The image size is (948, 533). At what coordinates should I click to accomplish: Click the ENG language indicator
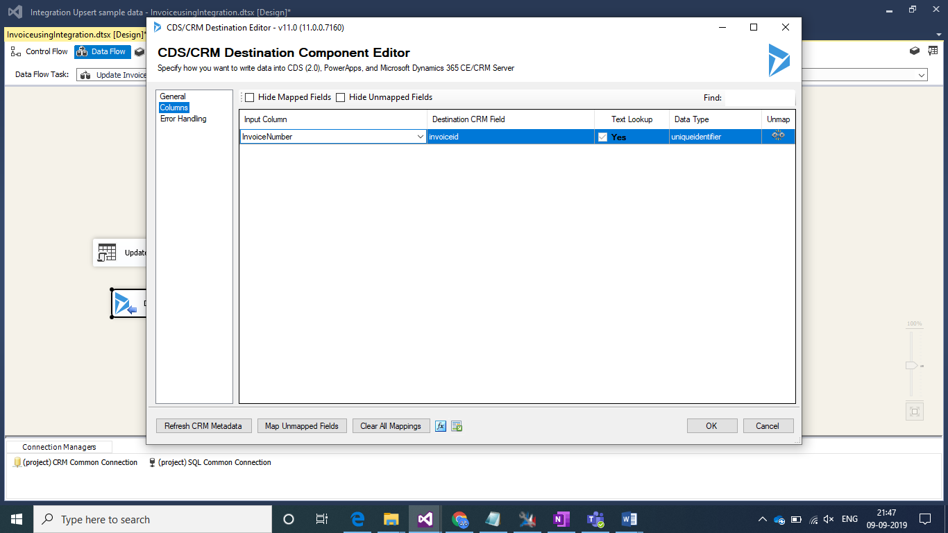(849, 519)
